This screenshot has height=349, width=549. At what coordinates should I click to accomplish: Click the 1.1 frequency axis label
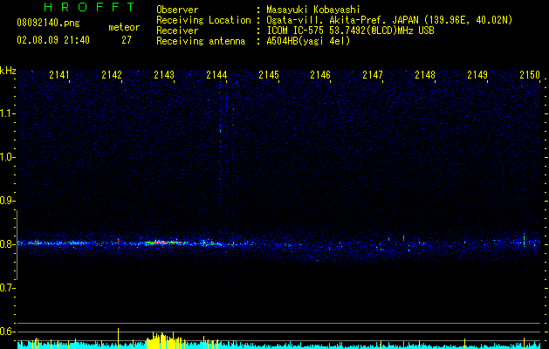click(x=8, y=113)
